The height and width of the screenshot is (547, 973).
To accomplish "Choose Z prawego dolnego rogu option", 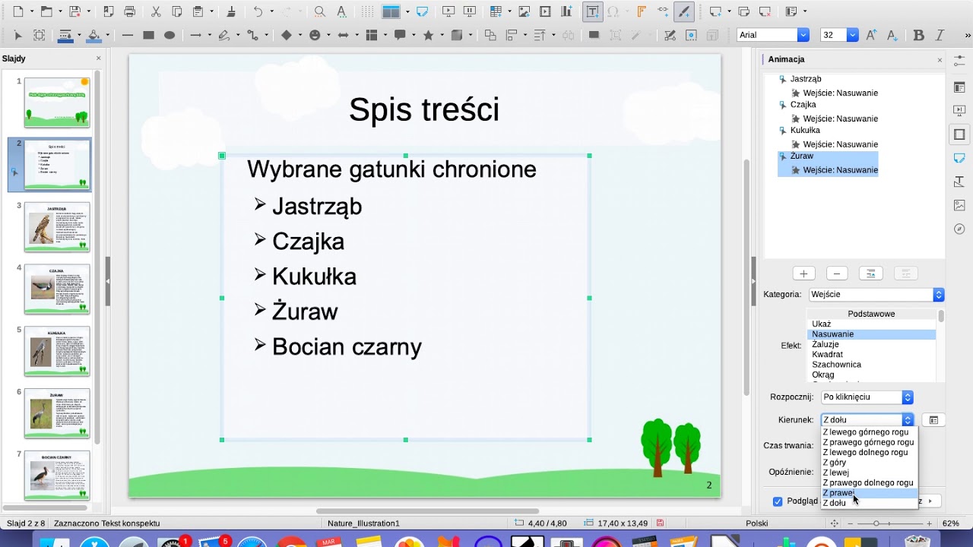I will 870,482.
